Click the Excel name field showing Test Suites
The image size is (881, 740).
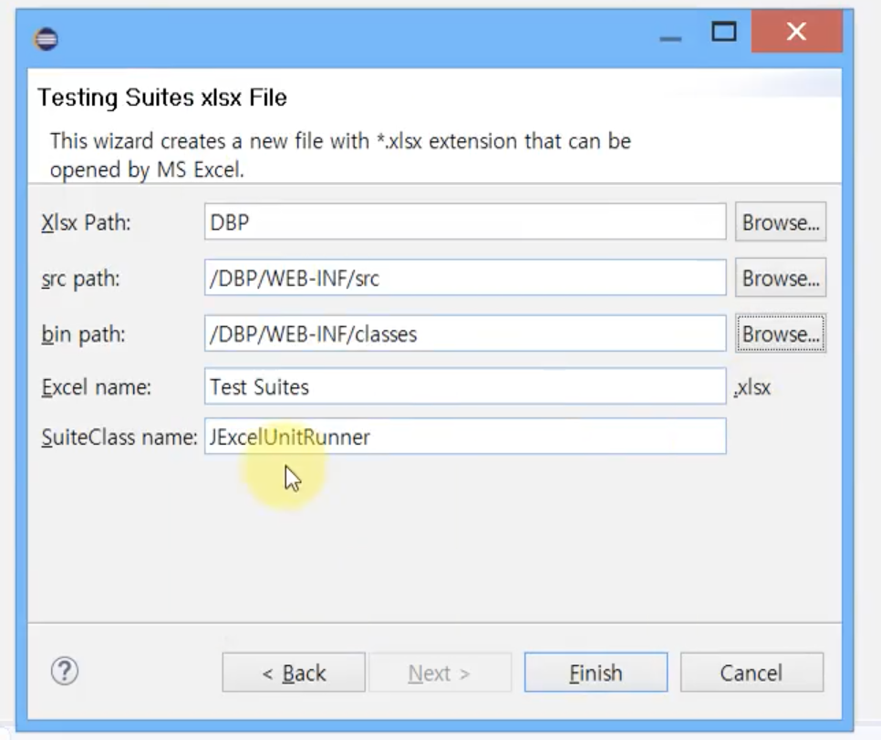pyautogui.click(x=465, y=386)
